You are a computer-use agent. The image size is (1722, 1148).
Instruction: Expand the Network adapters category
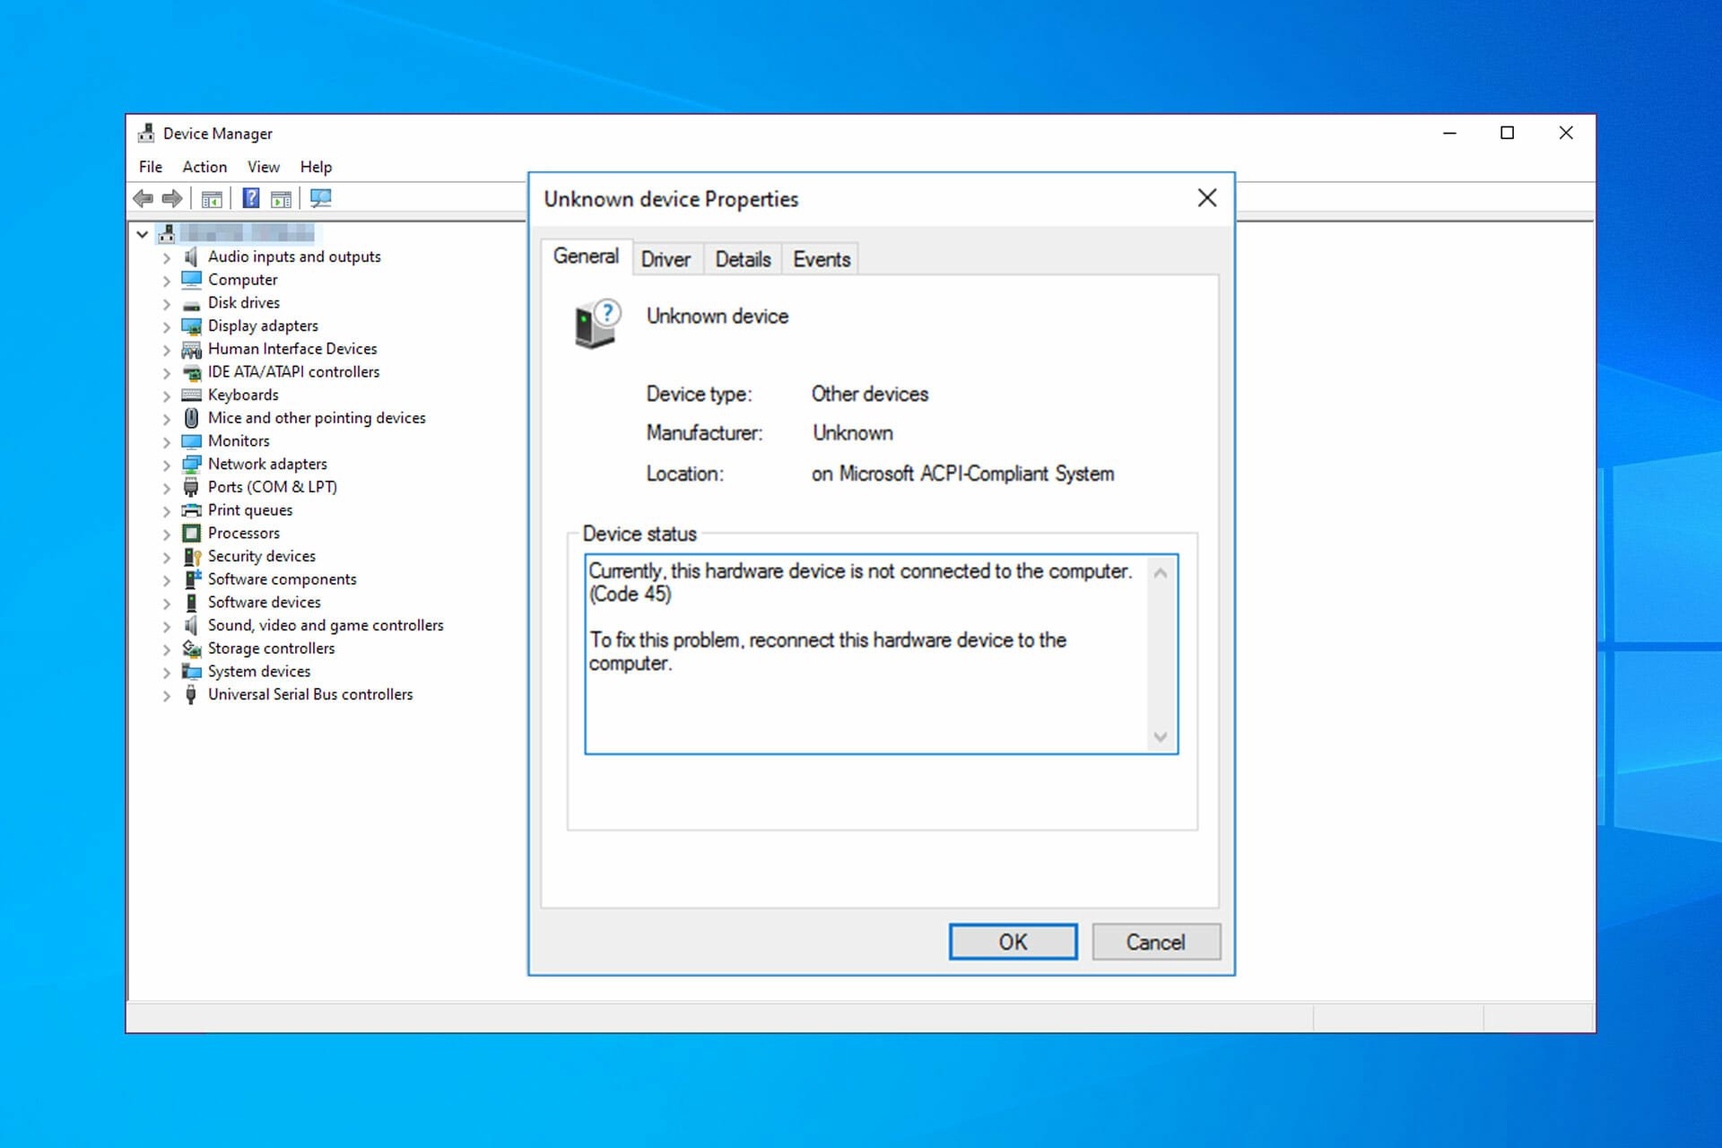[167, 465]
